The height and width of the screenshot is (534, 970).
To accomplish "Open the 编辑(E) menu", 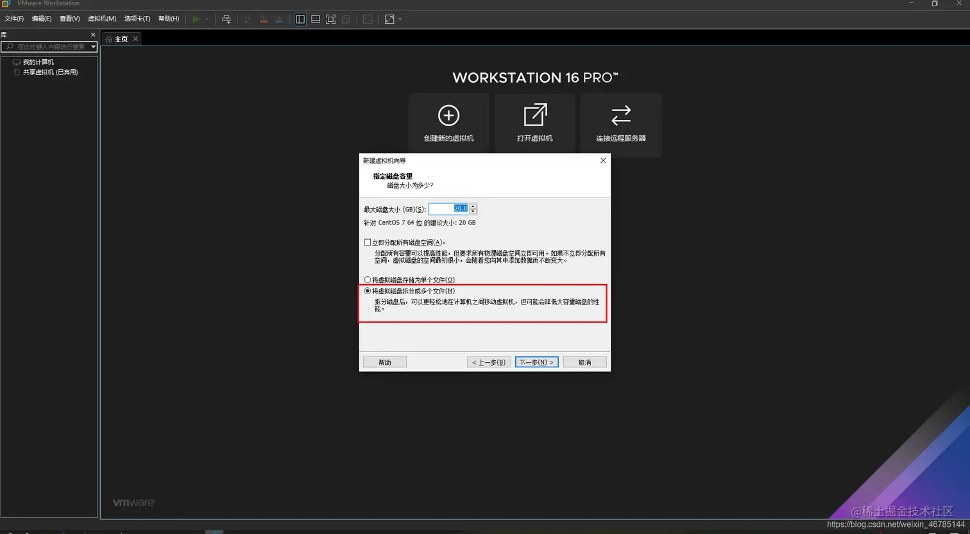I will tap(42, 19).
